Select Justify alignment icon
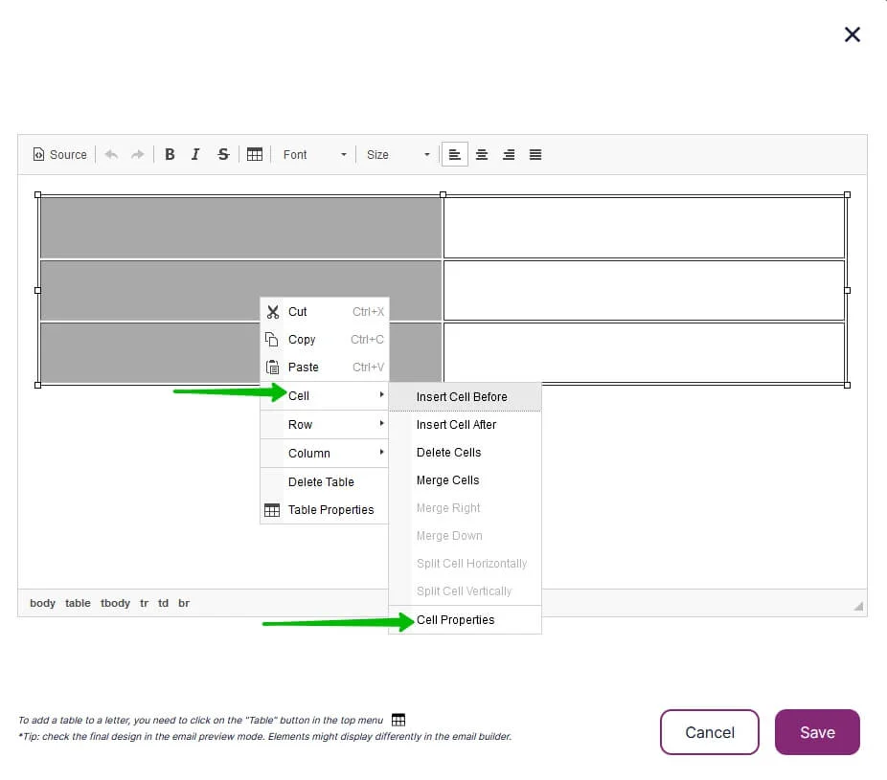This screenshot has height=780, width=887. (x=535, y=154)
